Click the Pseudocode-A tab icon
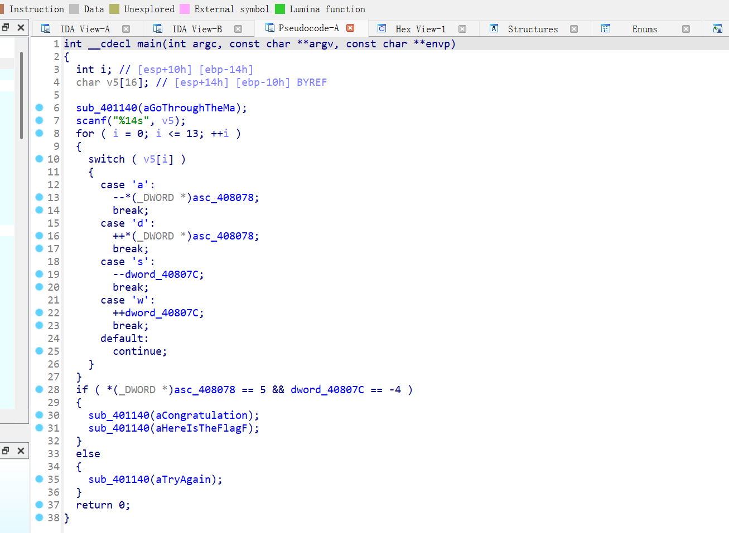Viewport: 729px width, 533px height. 270,27
